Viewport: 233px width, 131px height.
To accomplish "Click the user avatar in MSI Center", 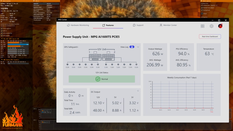I will pos(220,26).
